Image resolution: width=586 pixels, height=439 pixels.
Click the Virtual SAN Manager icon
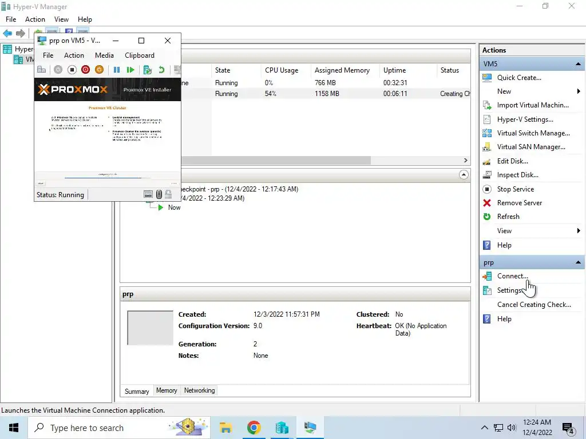click(487, 147)
